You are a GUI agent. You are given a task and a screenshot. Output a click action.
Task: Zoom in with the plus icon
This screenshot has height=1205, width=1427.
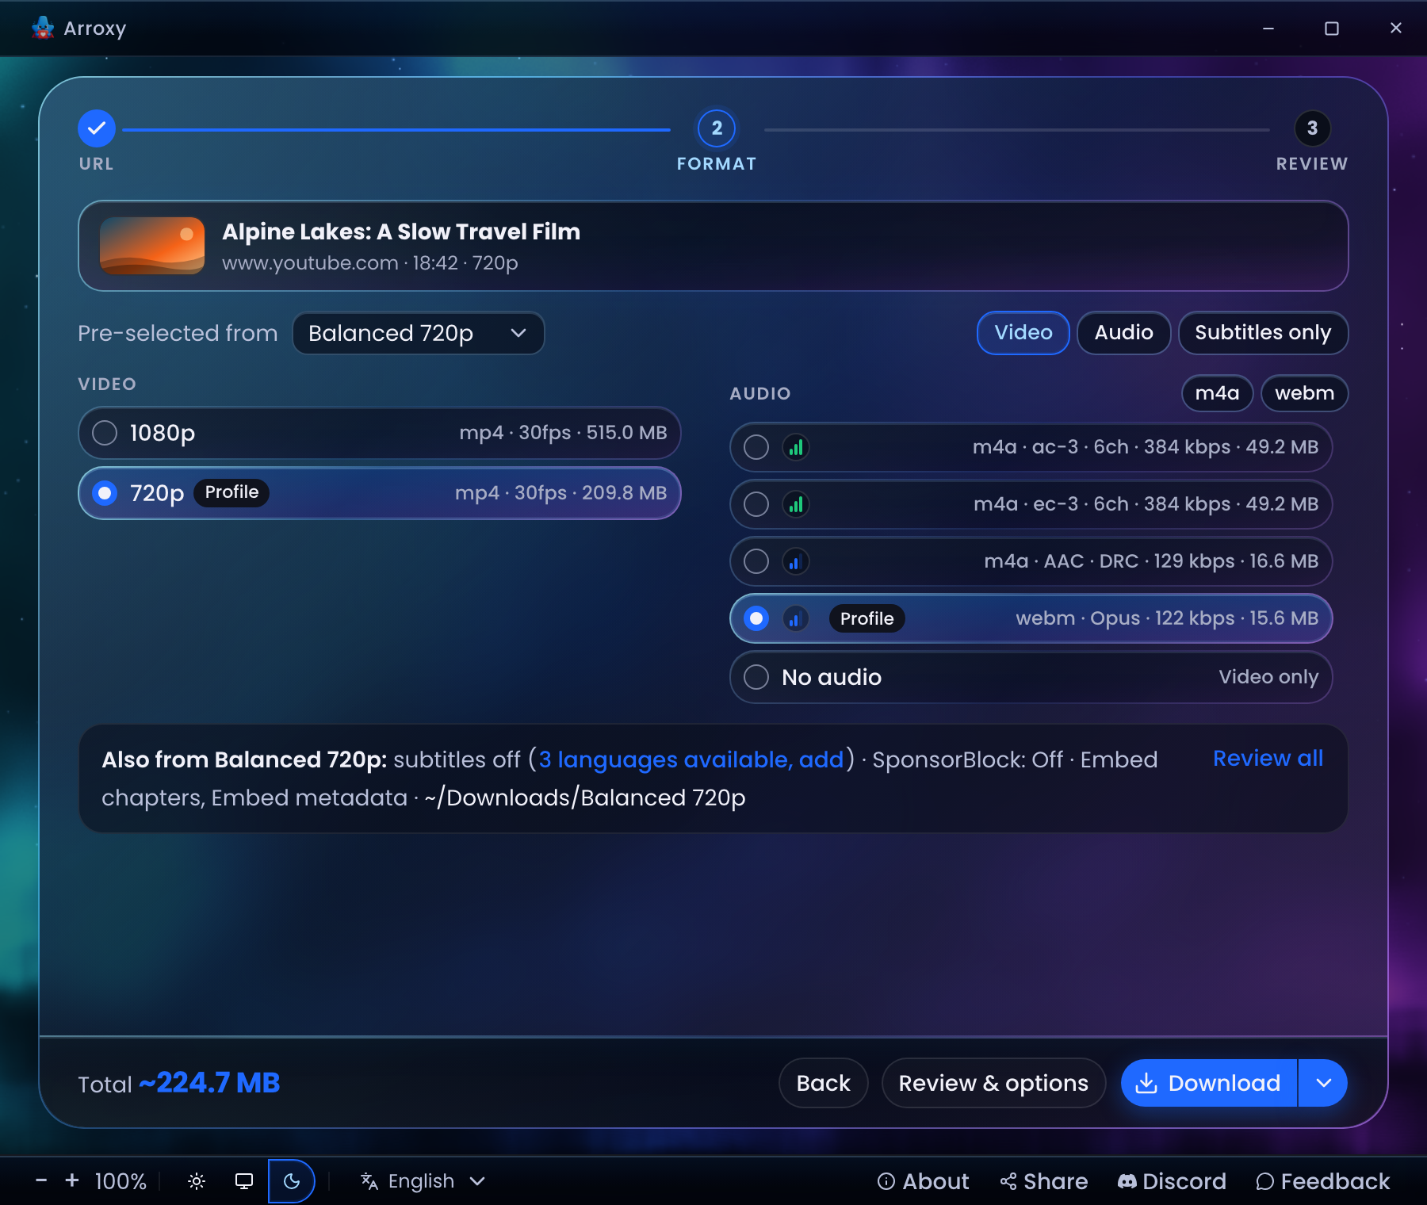click(x=72, y=1181)
